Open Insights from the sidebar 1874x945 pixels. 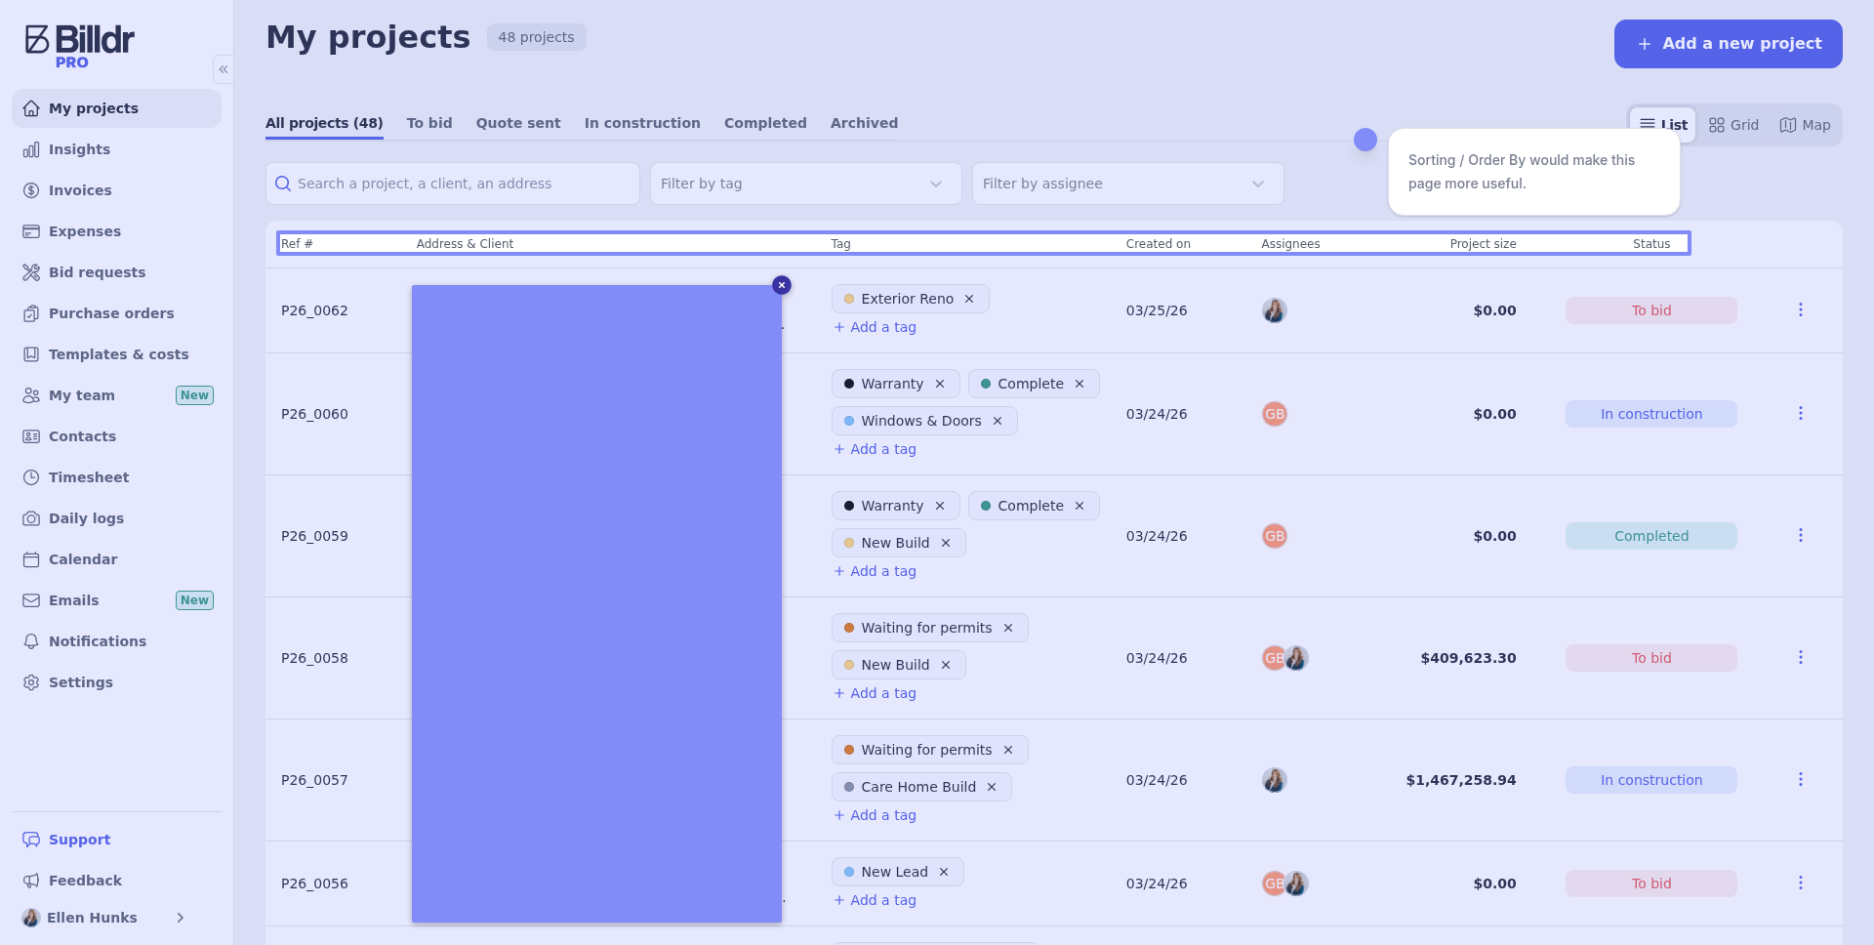[x=79, y=149]
